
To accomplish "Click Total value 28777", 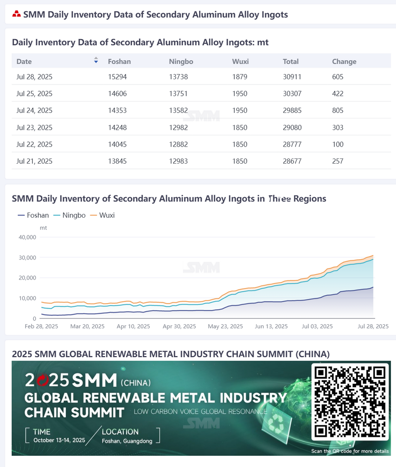I will (x=292, y=144).
